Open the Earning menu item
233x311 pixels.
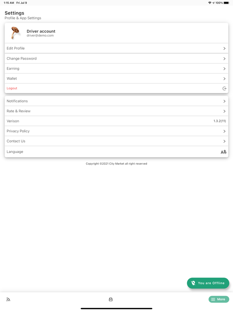116,69
